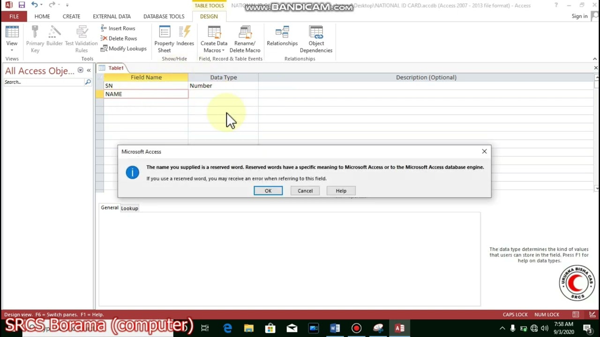The height and width of the screenshot is (337, 600).
Task: Collapse the ribbon with the caret arrow
Action: (595, 59)
